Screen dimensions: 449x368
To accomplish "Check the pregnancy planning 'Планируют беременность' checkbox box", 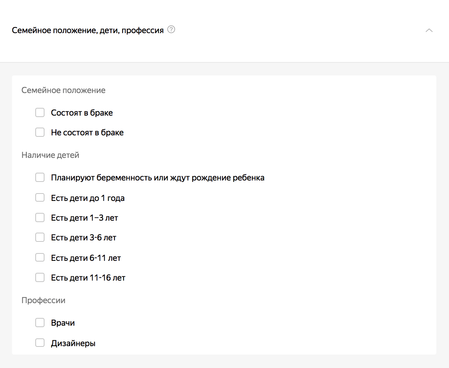I will click(40, 177).
